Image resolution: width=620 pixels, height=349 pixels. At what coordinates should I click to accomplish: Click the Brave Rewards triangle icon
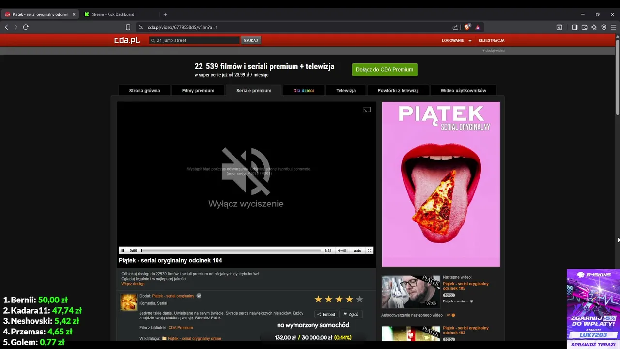click(x=478, y=27)
